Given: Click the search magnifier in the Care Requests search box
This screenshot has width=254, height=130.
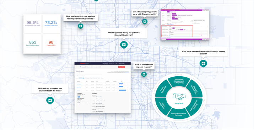Looking at the screenshot, I should click(77, 76).
